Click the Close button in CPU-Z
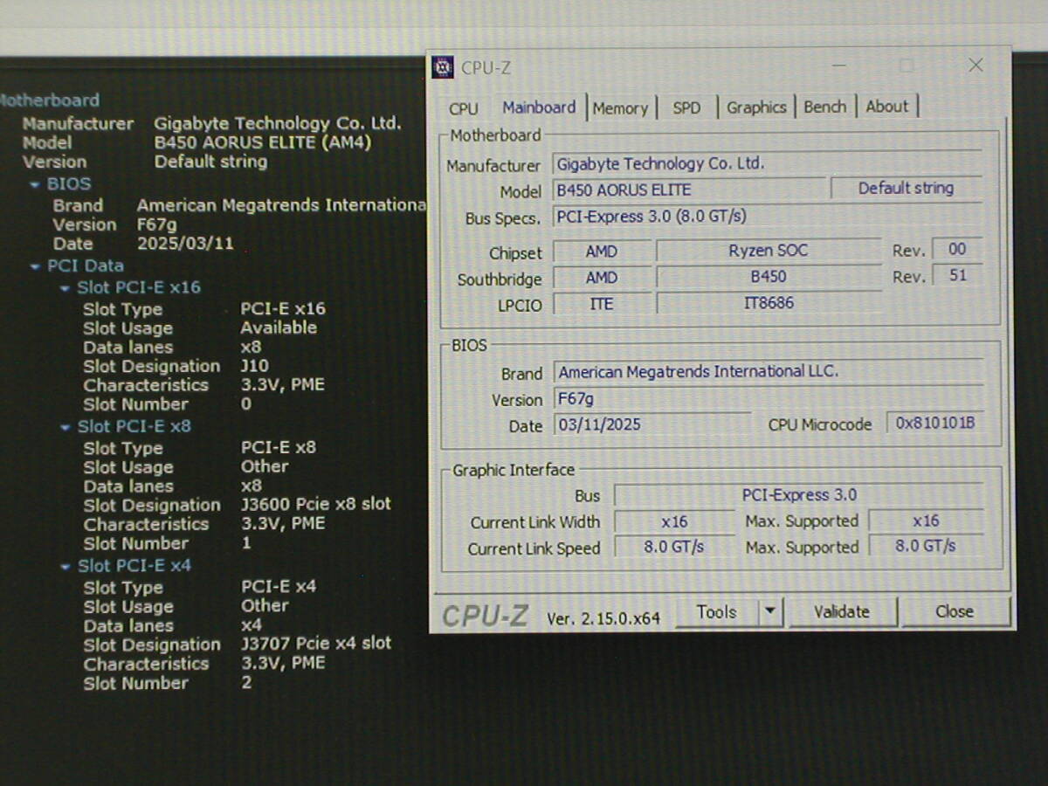Screen dimensions: 1048x786 point(955,612)
